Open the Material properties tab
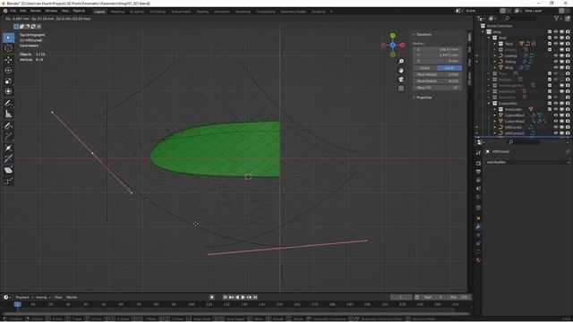The width and height of the screenshot is (573, 322). (478, 260)
